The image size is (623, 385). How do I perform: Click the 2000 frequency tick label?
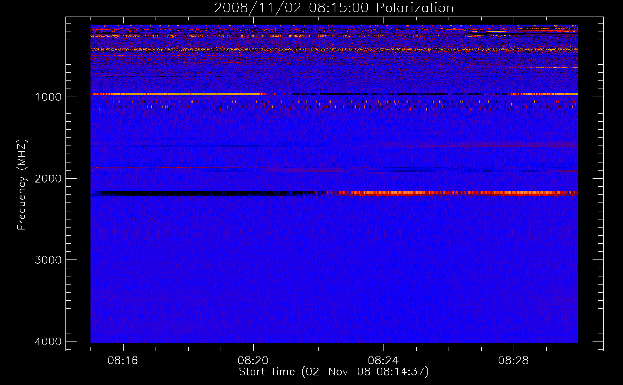coord(48,178)
